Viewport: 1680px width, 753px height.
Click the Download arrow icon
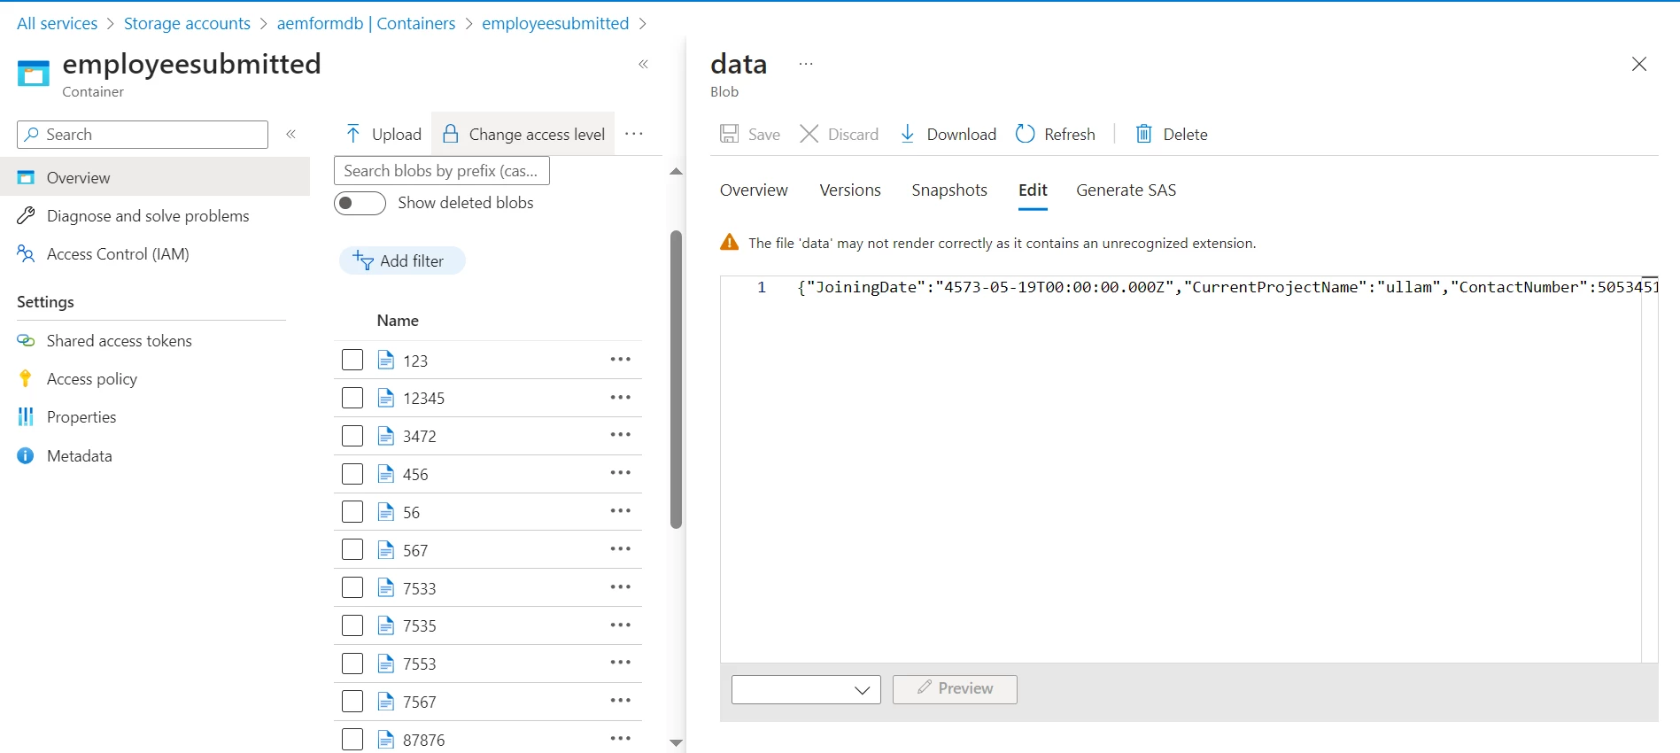(x=908, y=134)
